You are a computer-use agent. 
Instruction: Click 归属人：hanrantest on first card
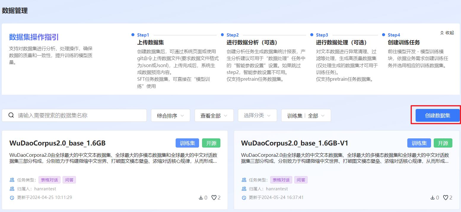point(36,189)
